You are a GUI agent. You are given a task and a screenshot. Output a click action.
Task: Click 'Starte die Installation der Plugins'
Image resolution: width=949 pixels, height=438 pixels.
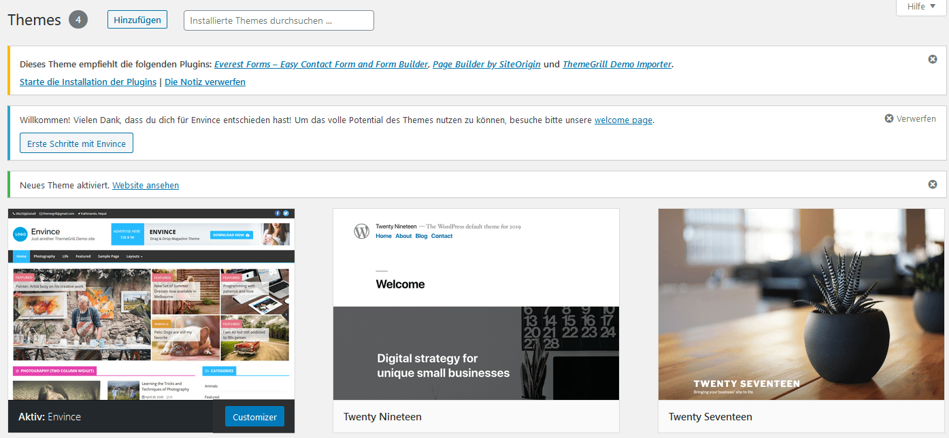(x=88, y=82)
